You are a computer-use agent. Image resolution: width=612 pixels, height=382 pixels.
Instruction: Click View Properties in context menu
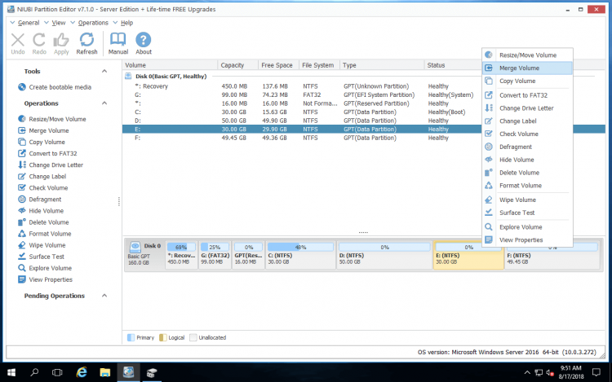(x=521, y=240)
